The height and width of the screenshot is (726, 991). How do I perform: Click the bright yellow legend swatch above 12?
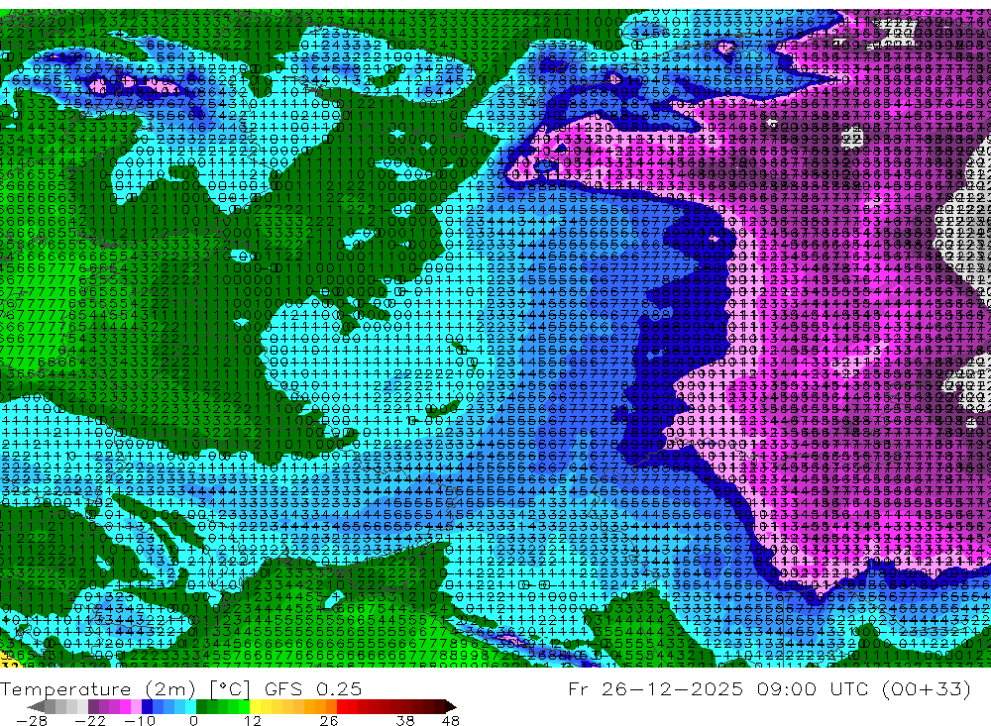(x=256, y=706)
